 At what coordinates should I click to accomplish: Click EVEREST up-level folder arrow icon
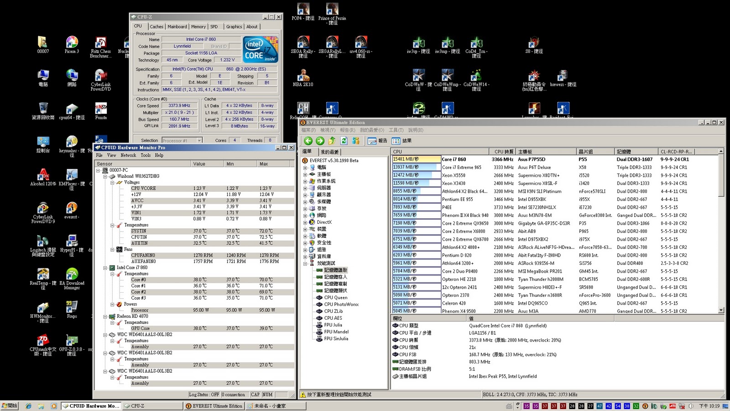pos(332,141)
